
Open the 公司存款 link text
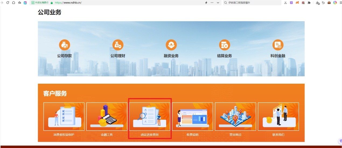[64, 56]
